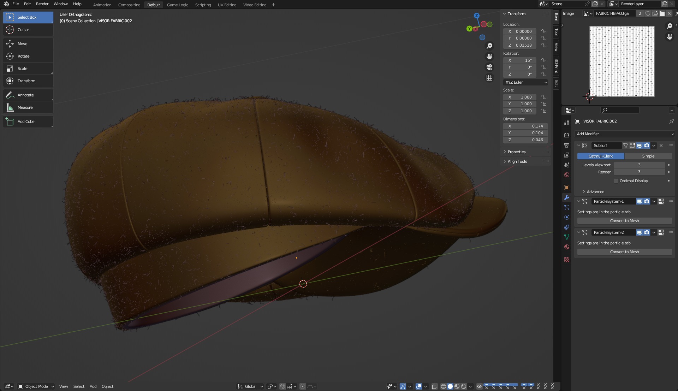678x391 pixels.
Task: Open the Scripting workspace tab
Action: [203, 5]
